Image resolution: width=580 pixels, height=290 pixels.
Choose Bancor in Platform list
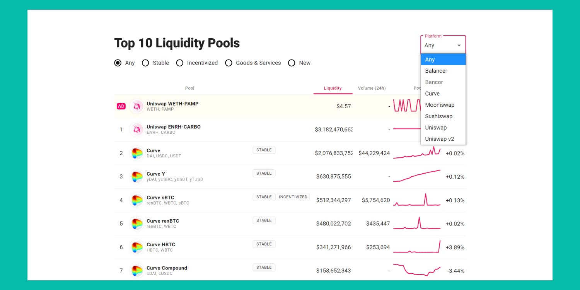pos(443,82)
